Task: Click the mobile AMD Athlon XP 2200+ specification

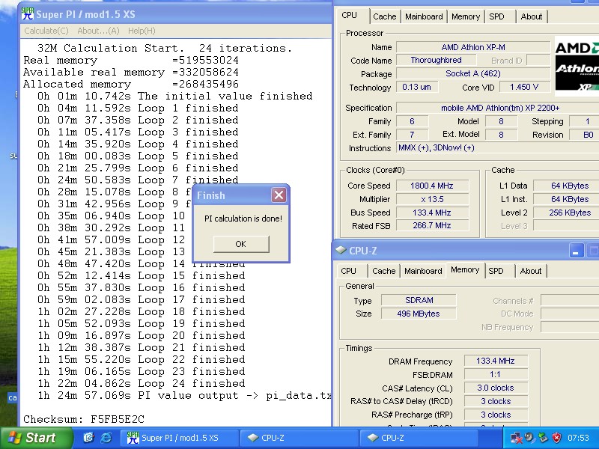Action: (x=498, y=108)
